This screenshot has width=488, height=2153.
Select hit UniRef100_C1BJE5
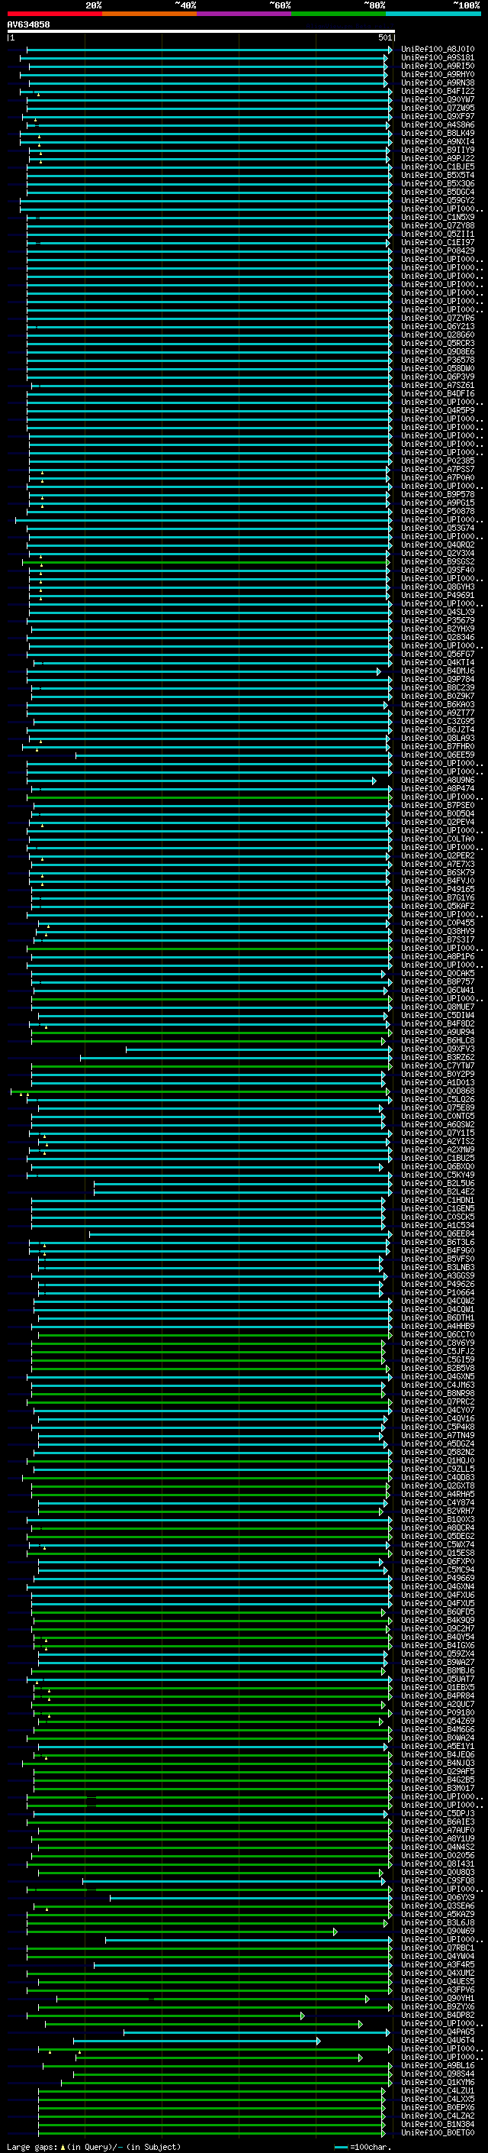click(x=438, y=166)
